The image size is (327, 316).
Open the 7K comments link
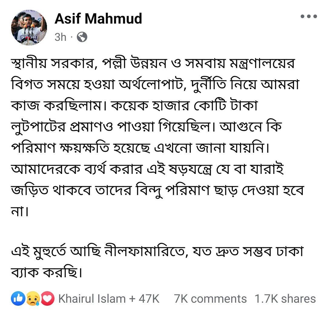coord(210,298)
